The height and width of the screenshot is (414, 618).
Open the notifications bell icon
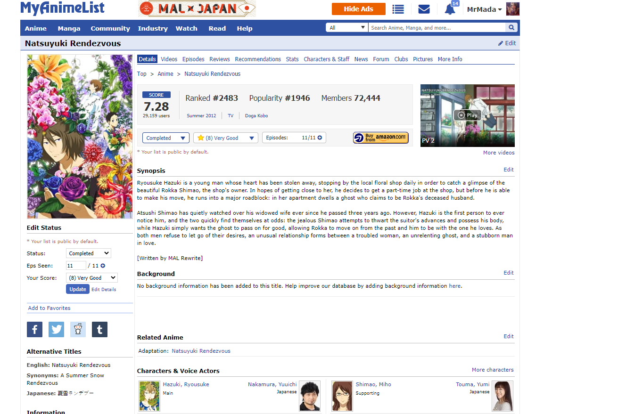[450, 9]
